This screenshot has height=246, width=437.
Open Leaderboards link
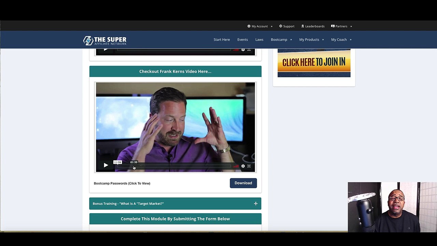coord(313,26)
